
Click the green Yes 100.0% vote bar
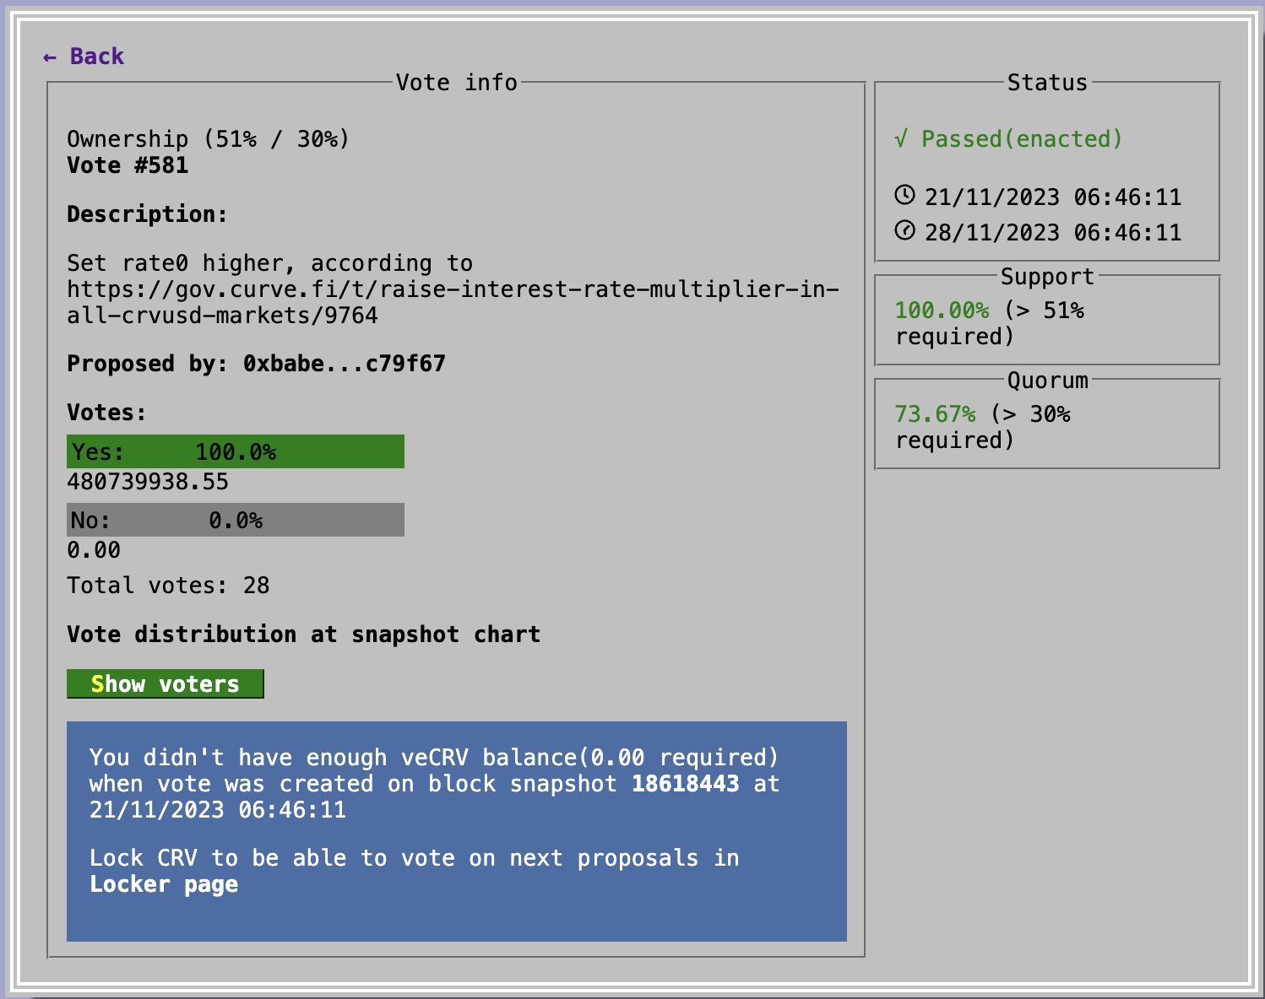(x=235, y=451)
